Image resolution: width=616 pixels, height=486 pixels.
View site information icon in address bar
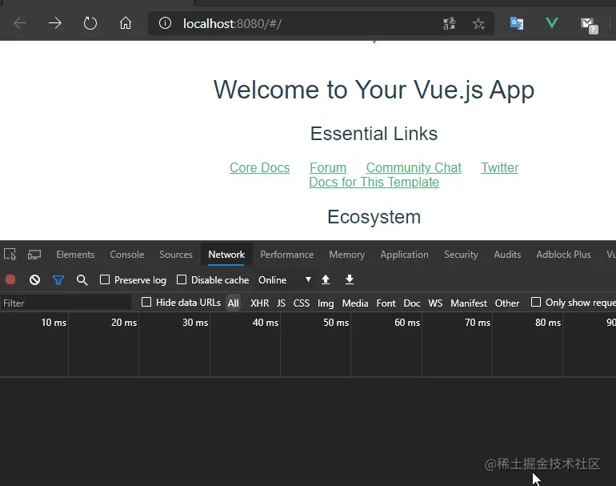[x=165, y=23]
